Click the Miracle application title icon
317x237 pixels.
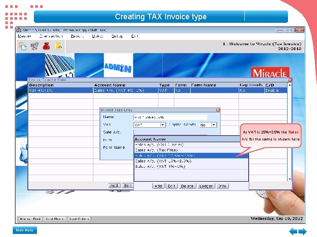pyautogui.click(x=18, y=30)
